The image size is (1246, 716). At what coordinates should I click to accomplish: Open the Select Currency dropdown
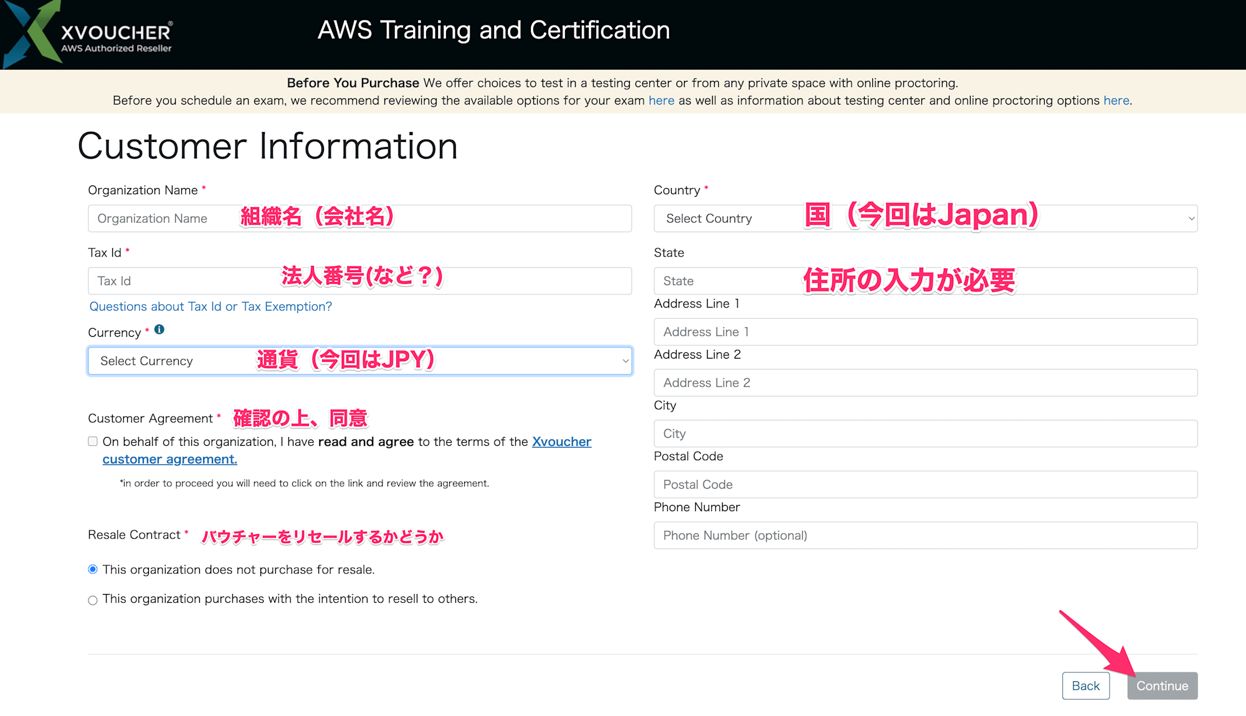(360, 360)
